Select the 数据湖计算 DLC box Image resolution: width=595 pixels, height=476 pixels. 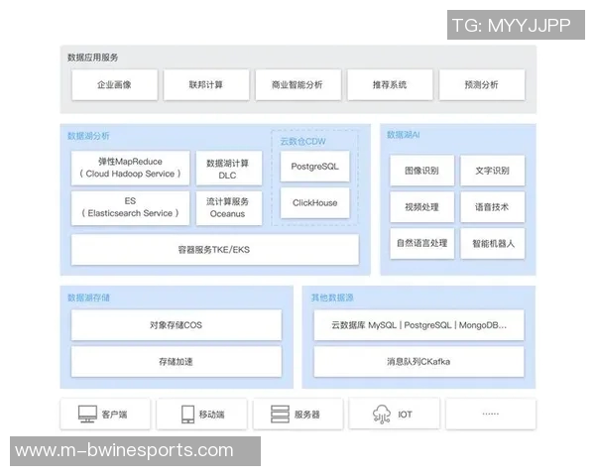tap(229, 168)
